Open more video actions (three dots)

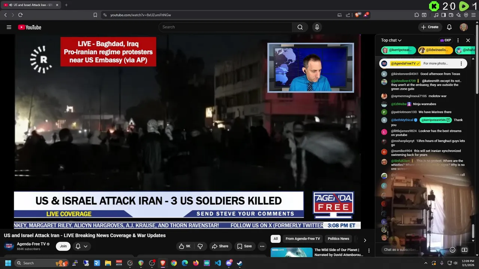pyautogui.click(x=262, y=246)
